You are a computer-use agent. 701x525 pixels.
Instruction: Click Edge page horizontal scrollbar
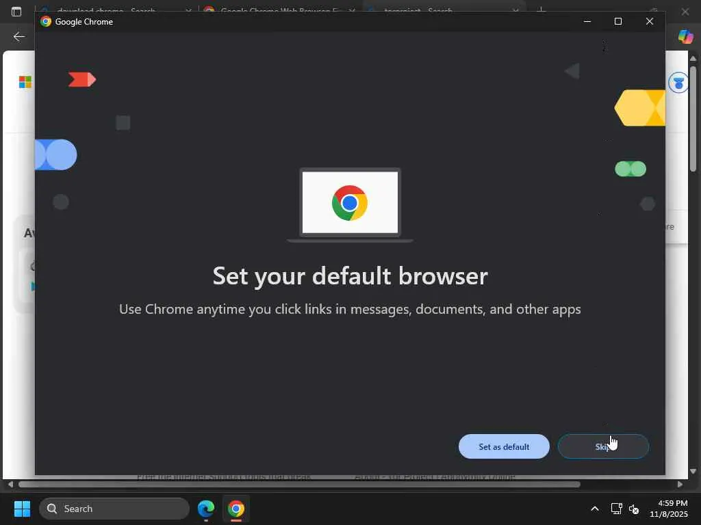[299, 485]
